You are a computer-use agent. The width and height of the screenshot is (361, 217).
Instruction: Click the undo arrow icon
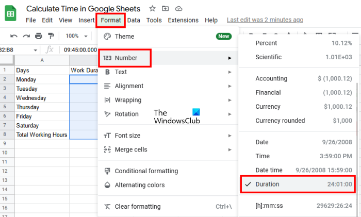(13, 36)
